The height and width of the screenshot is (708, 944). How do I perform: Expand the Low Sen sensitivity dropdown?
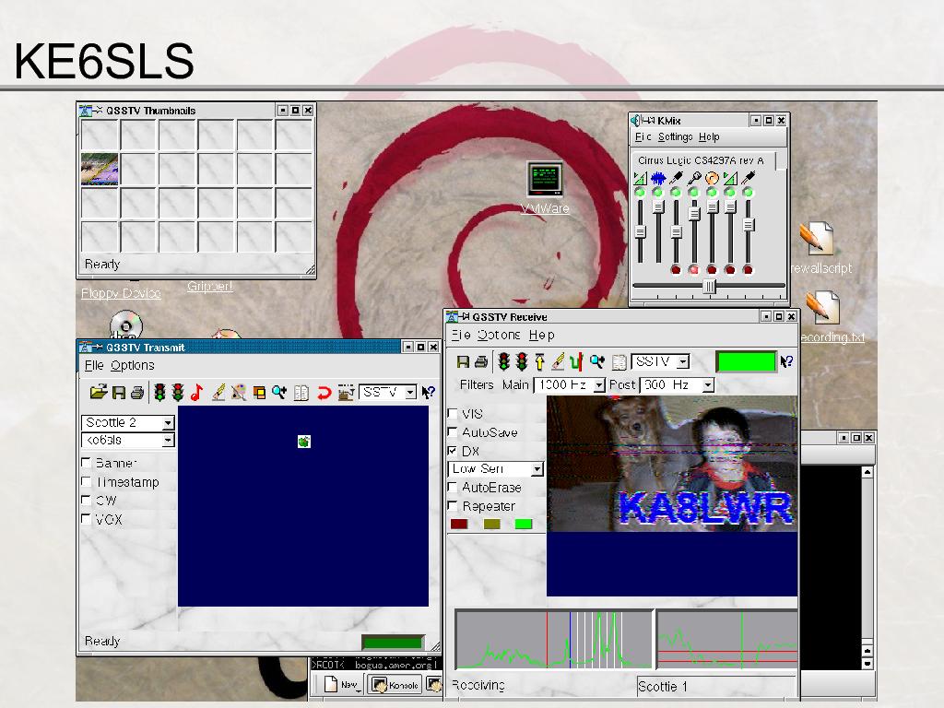(x=537, y=469)
